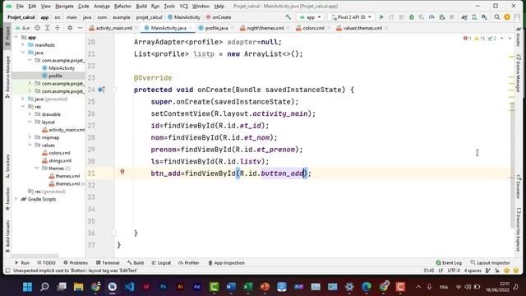Screen dimensions: 526x296
Task: Open the Emulator side panel
Action: coord(519,187)
